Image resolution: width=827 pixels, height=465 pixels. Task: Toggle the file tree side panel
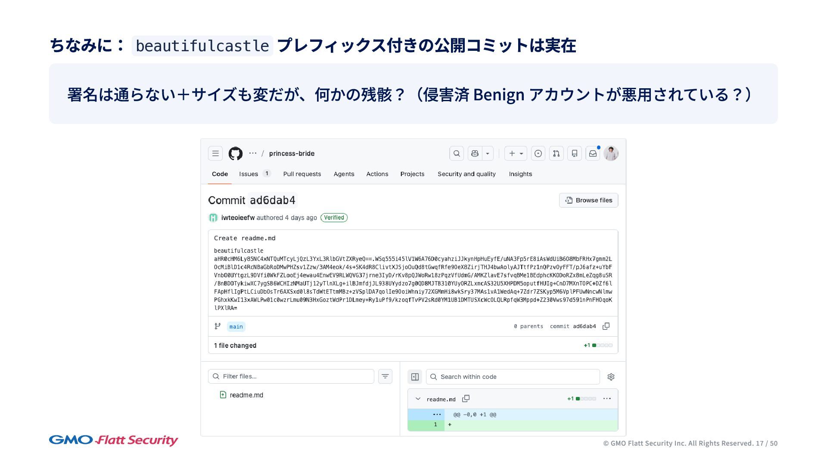click(x=415, y=377)
